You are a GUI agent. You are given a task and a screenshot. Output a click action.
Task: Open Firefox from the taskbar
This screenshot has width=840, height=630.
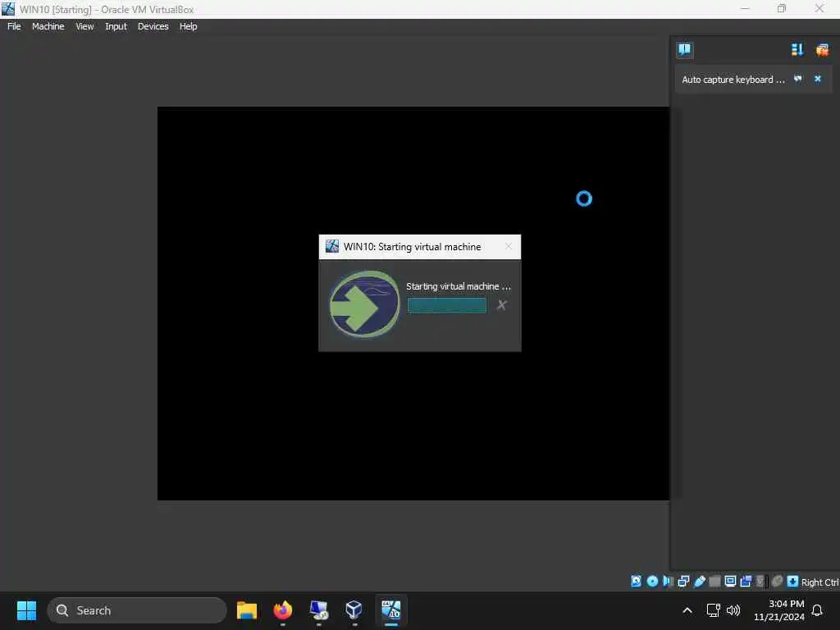click(282, 610)
